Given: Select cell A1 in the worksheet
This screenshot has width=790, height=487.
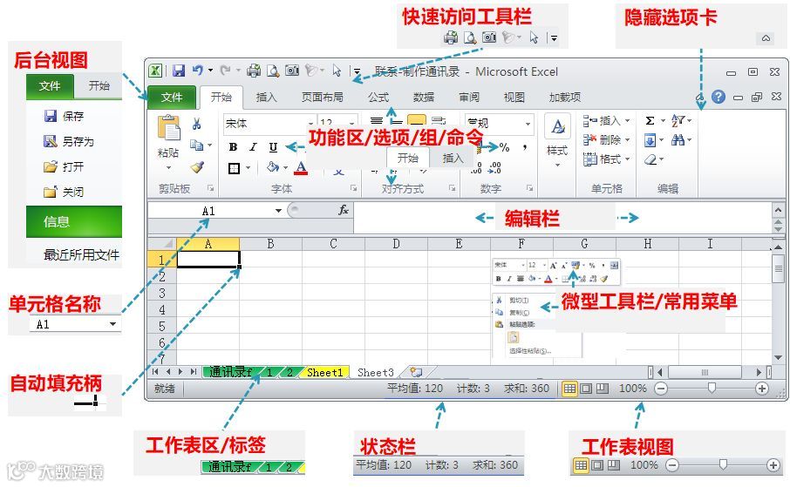Looking at the screenshot, I should pyautogui.click(x=208, y=260).
